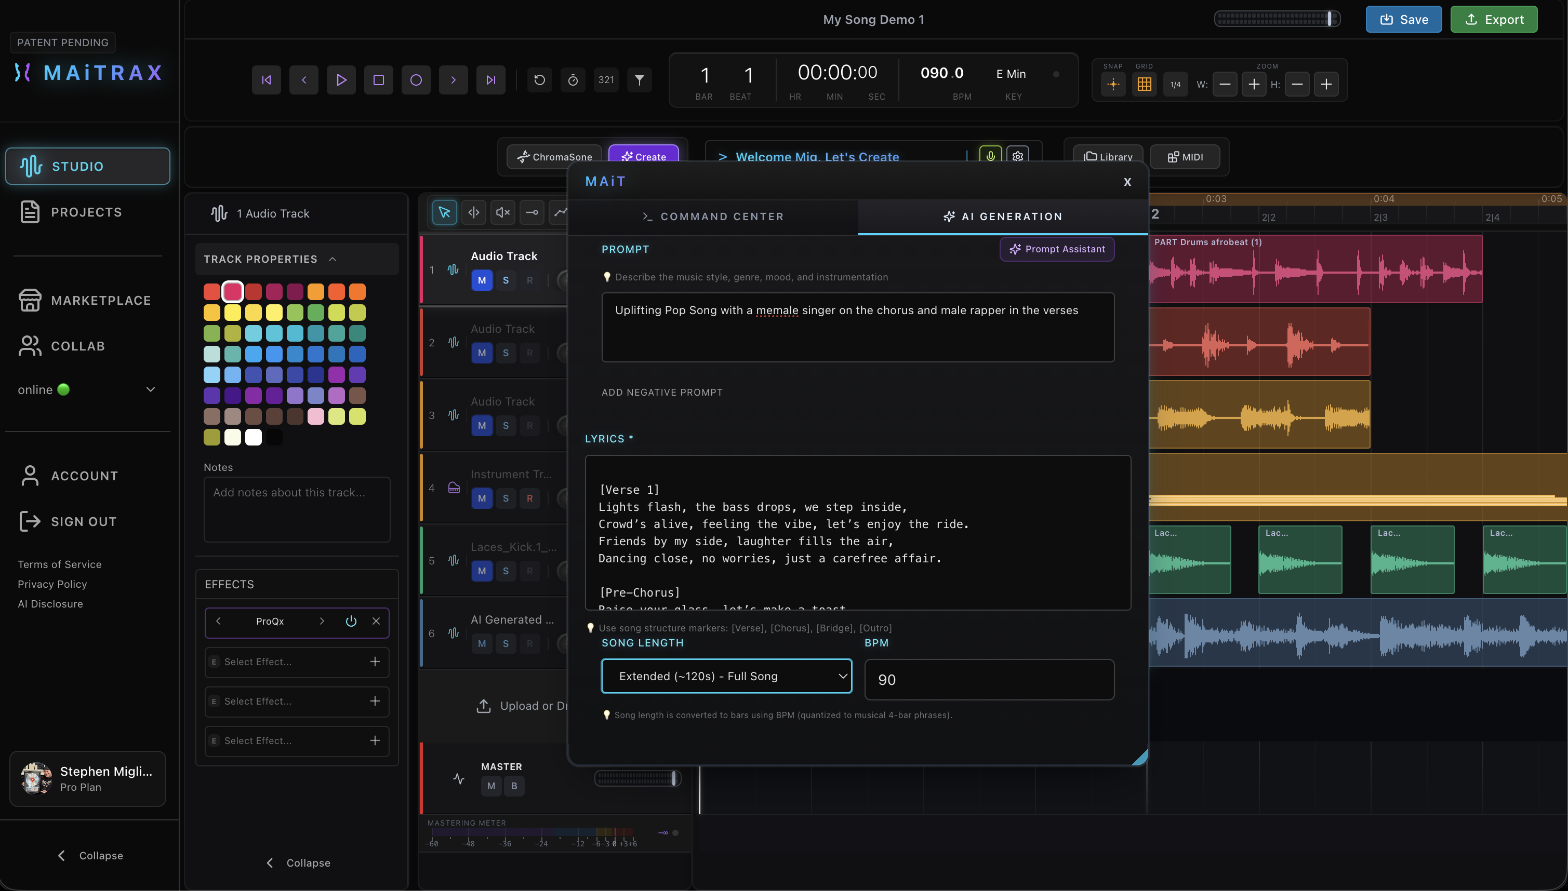
Task: Enable the 321 count-in button
Action: click(606, 80)
